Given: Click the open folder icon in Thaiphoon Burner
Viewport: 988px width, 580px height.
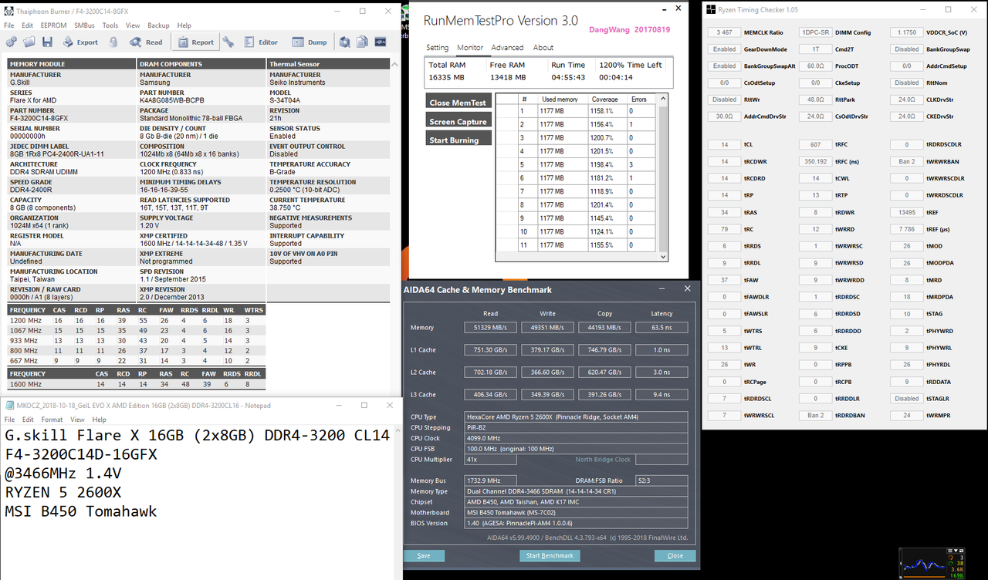Looking at the screenshot, I should [x=29, y=42].
